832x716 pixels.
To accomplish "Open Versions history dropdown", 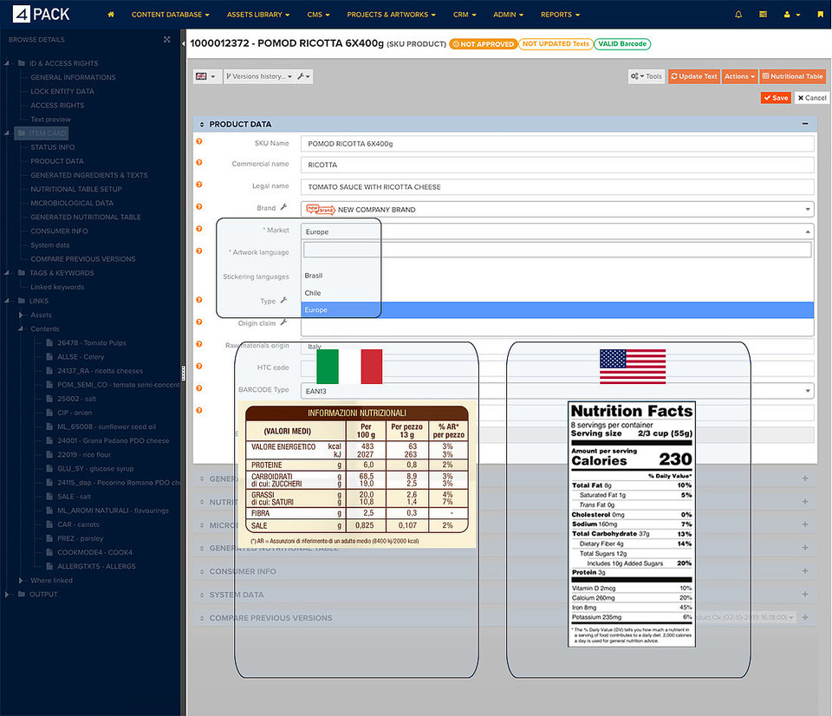I will pyautogui.click(x=258, y=76).
